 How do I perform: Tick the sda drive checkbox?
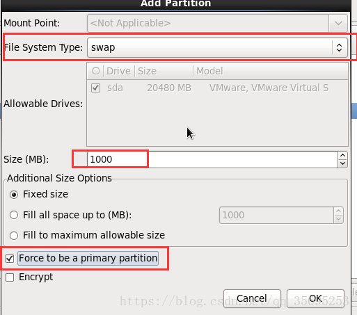pyautogui.click(x=95, y=88)
